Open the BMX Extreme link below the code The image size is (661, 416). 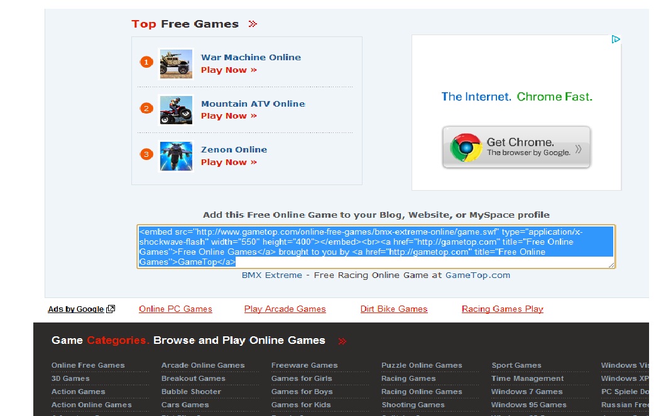[x=272, y=275]
